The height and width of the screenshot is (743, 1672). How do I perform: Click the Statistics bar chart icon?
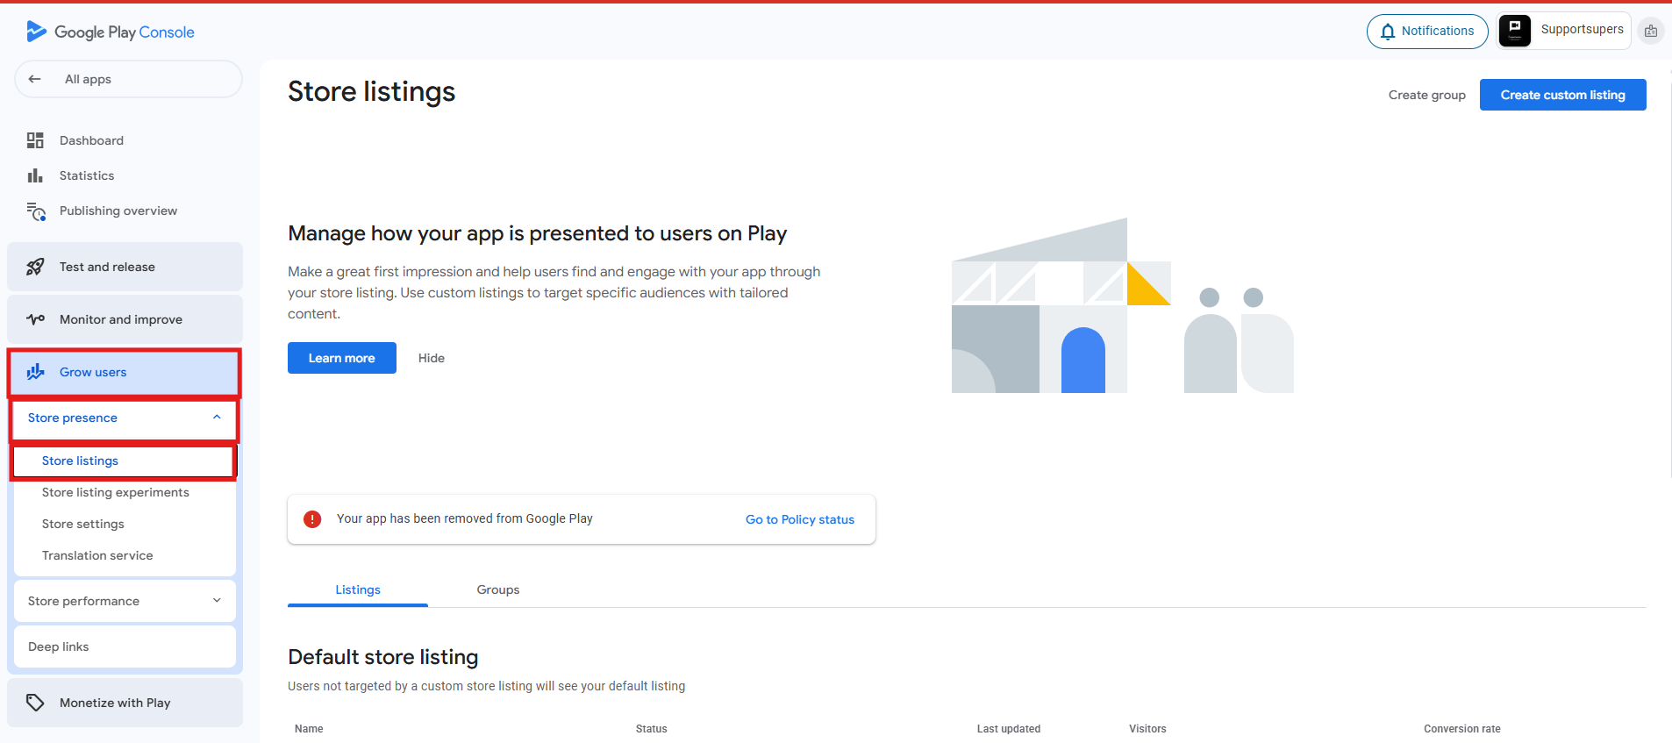click(35, 175)
